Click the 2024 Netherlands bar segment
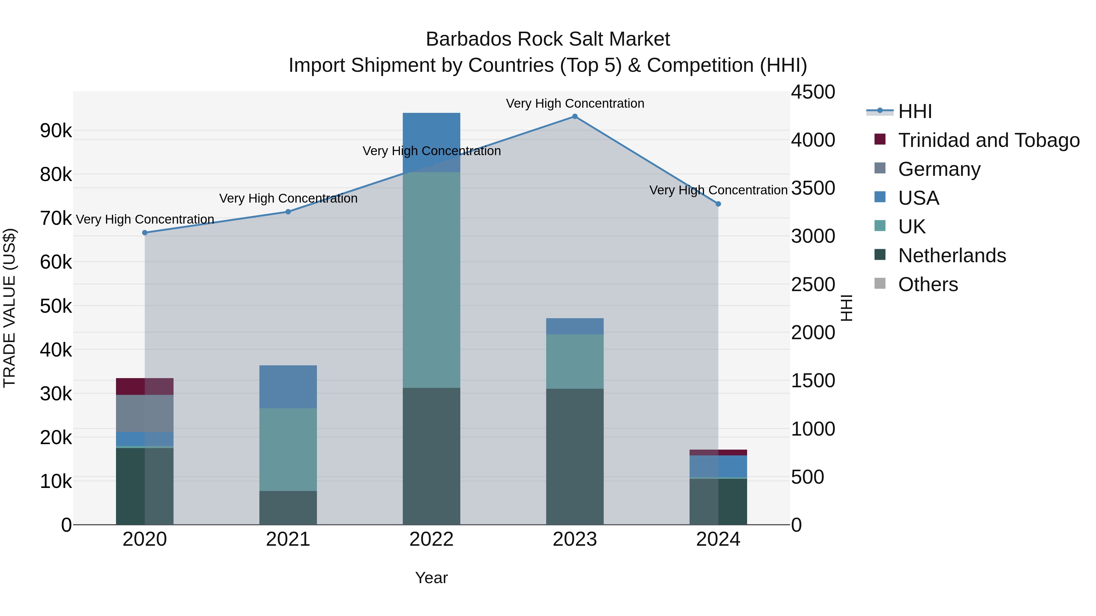 click(718, 502)
